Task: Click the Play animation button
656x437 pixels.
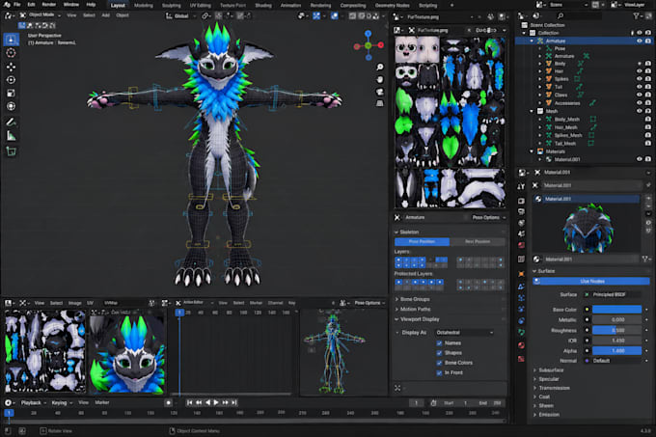Action: point(216,402)
